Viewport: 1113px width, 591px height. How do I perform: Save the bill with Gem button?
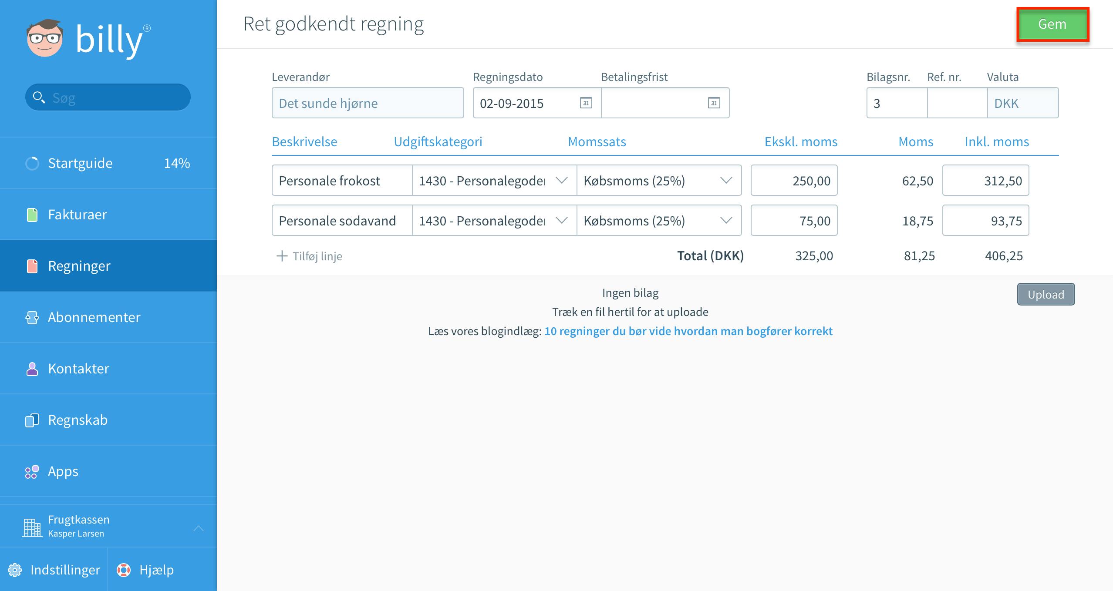coord(1052,24)
